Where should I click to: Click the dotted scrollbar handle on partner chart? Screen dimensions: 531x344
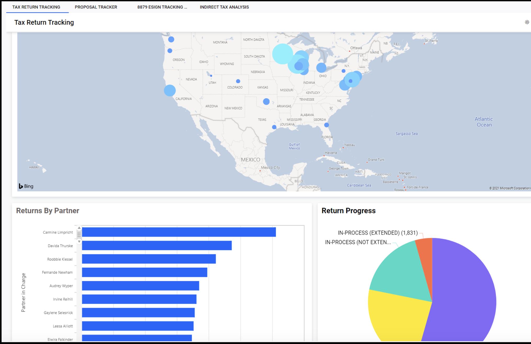pos(79,234)
